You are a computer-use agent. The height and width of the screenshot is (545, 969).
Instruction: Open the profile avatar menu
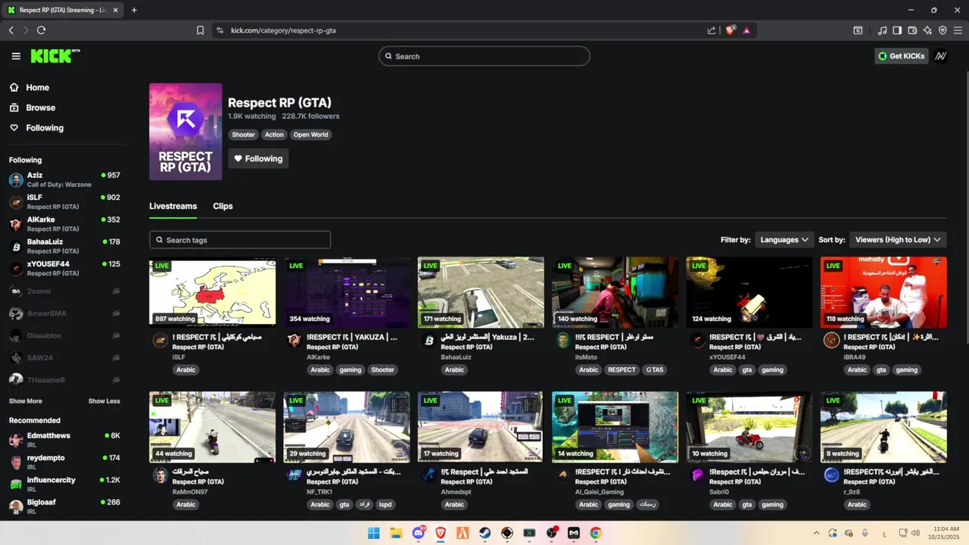tap(941, 56)
